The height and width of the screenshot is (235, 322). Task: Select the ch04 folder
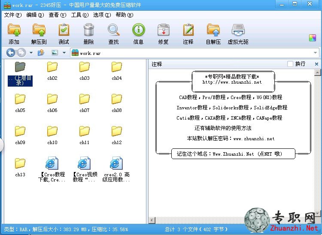pos(117,71)
